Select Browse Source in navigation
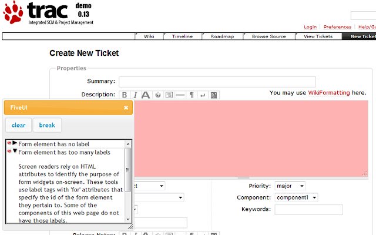The image size is (376, 235). coord(269,36)
